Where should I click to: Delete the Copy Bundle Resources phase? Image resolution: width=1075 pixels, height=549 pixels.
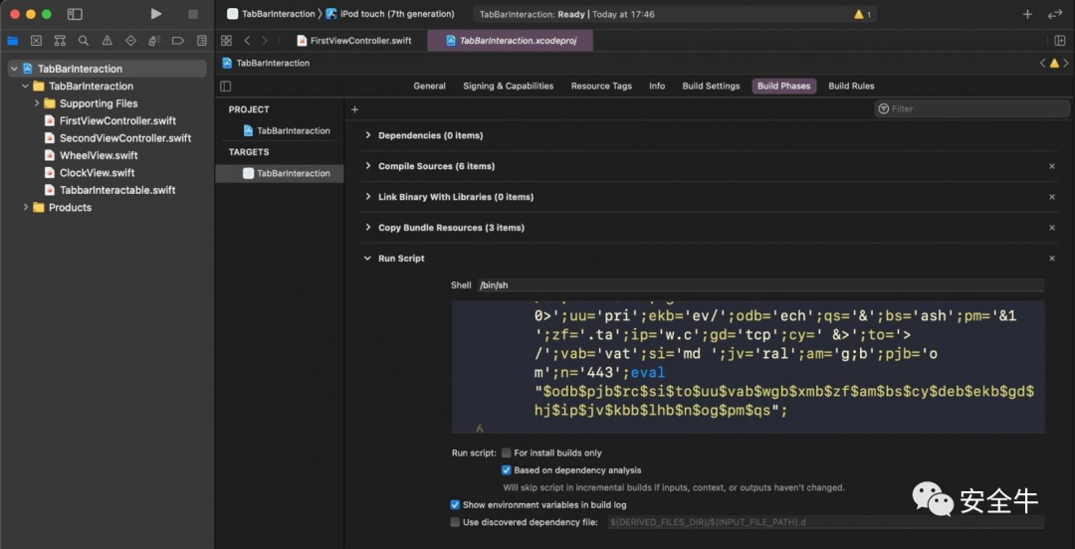(1052, 228)
